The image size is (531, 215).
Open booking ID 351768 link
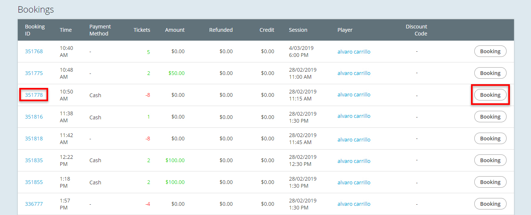coord(34,51)
